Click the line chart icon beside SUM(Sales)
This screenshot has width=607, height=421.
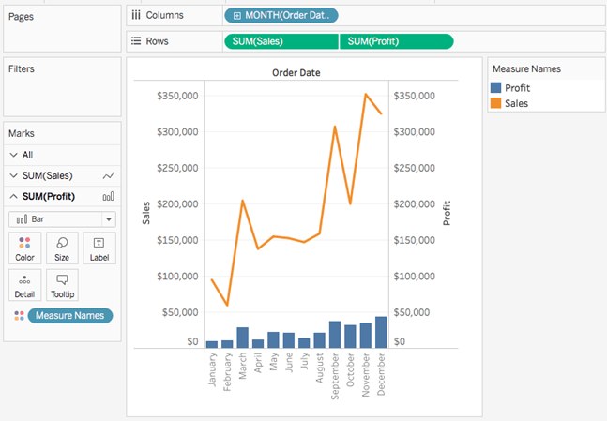pyautogui.click(x=108, y=175)
